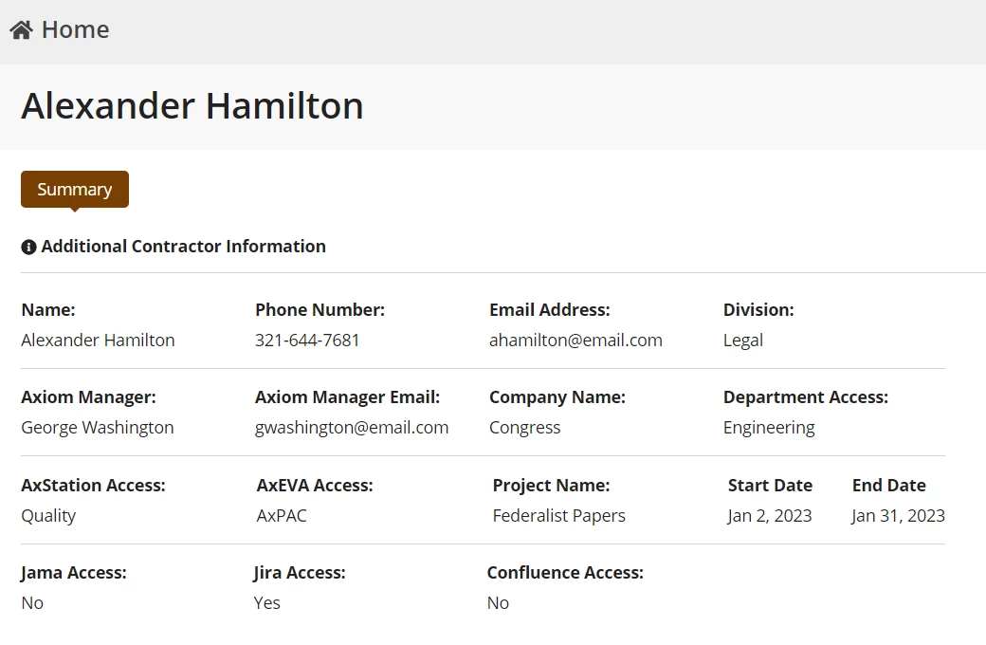Click Axiom Manager value George Washington
The image size is (986, 645).
coord(98,428)
